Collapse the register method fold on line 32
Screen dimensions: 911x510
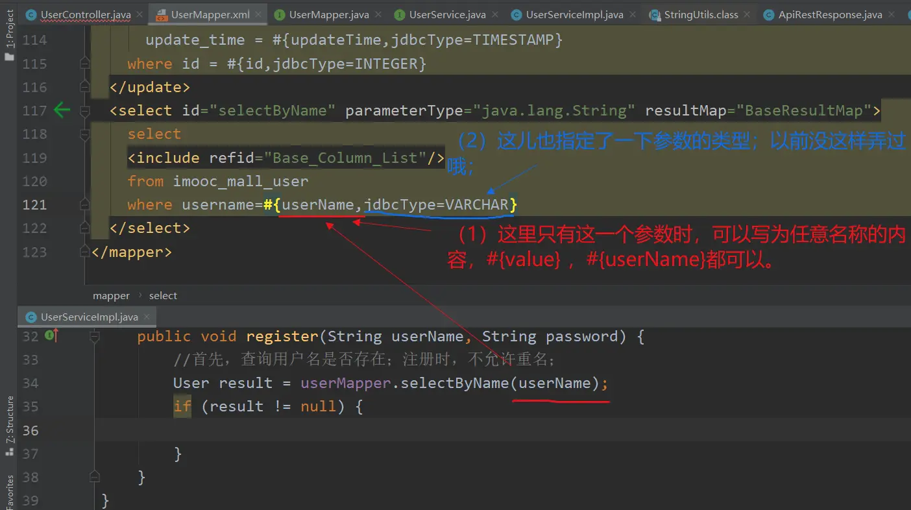(95, 336)
